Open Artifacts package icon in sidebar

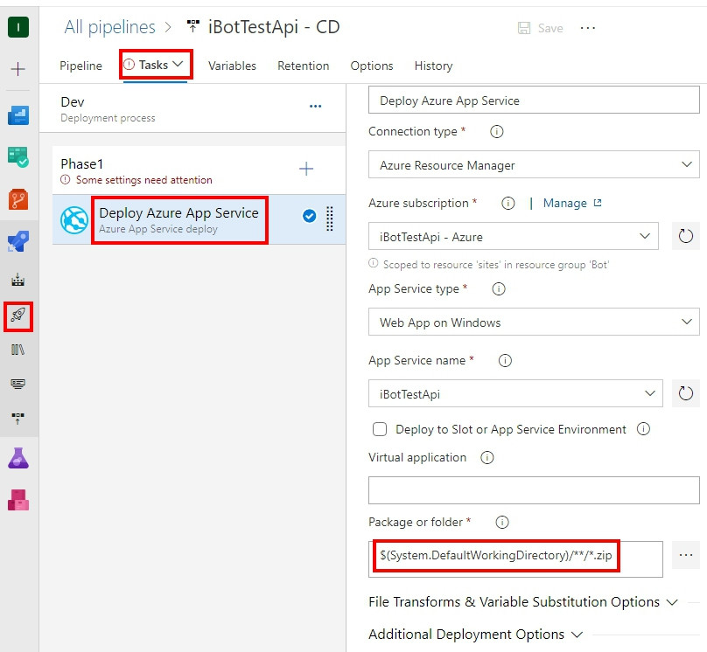click(x=18, y=500)
